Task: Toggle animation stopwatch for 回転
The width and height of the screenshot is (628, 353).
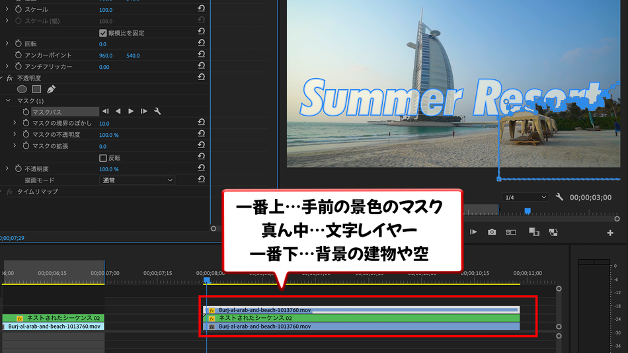Action: (x=19, y=44)
